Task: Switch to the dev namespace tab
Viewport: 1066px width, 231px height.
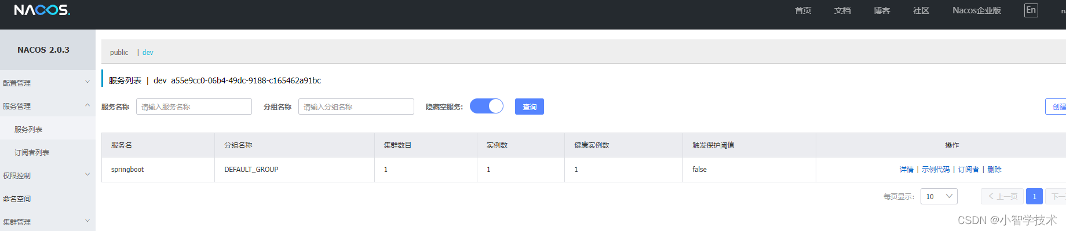Action: pyautogui.click(x=148, y=52)
